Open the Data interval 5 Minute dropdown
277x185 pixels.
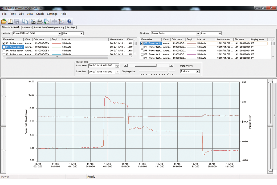(x=197, y=71)
